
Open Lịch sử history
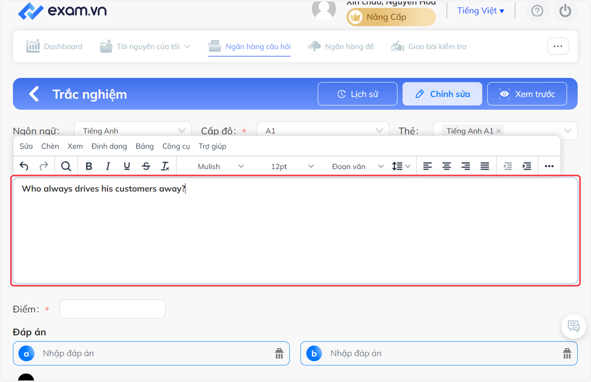pyautogui.click(x=358, y=94)
